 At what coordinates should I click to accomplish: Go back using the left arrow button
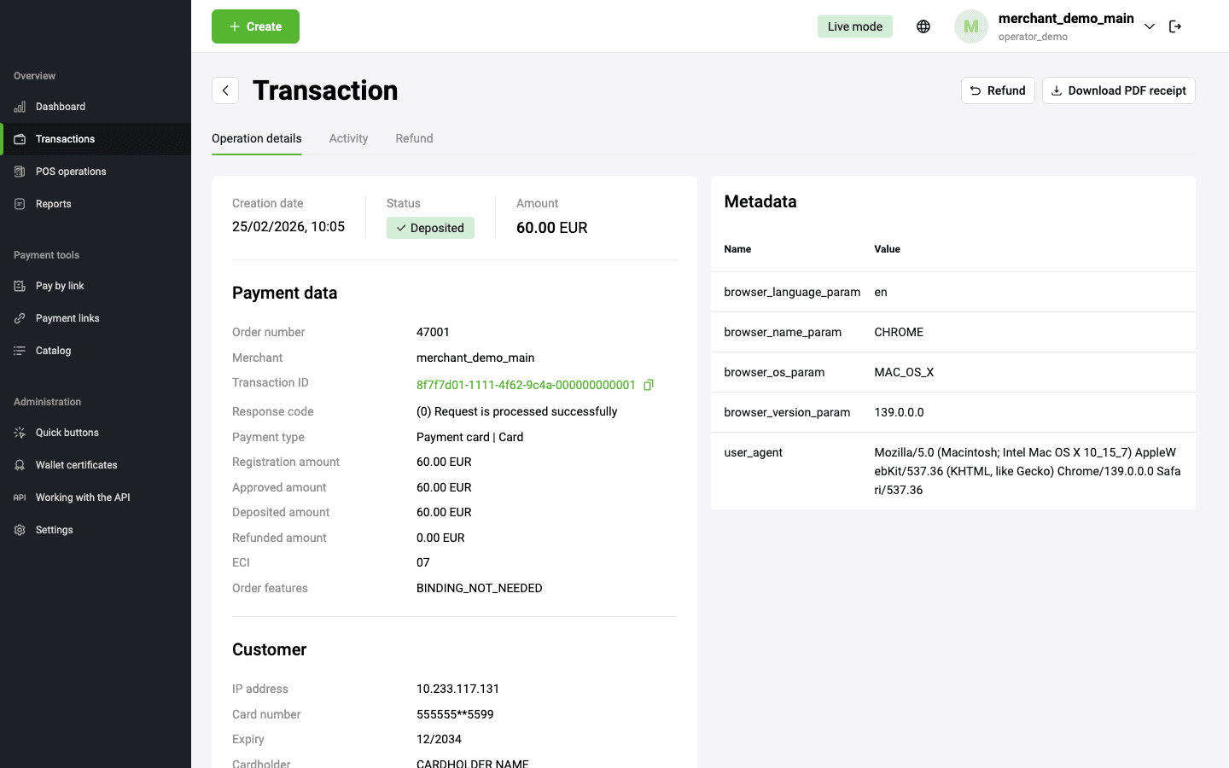pos(225,90)
